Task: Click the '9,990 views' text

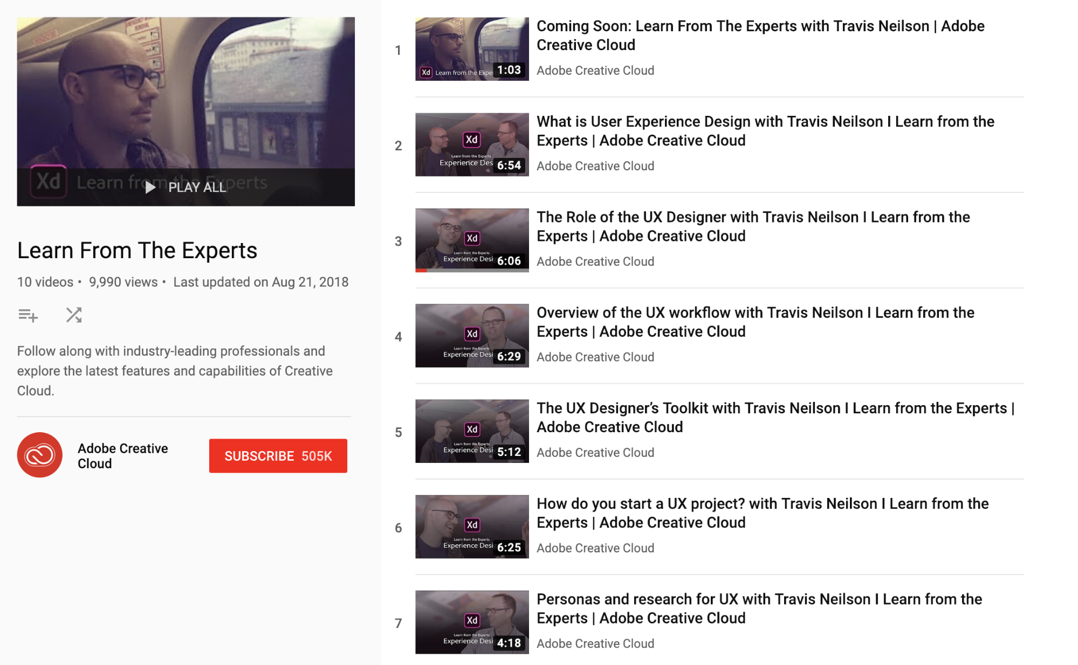Action: [123, 282]
